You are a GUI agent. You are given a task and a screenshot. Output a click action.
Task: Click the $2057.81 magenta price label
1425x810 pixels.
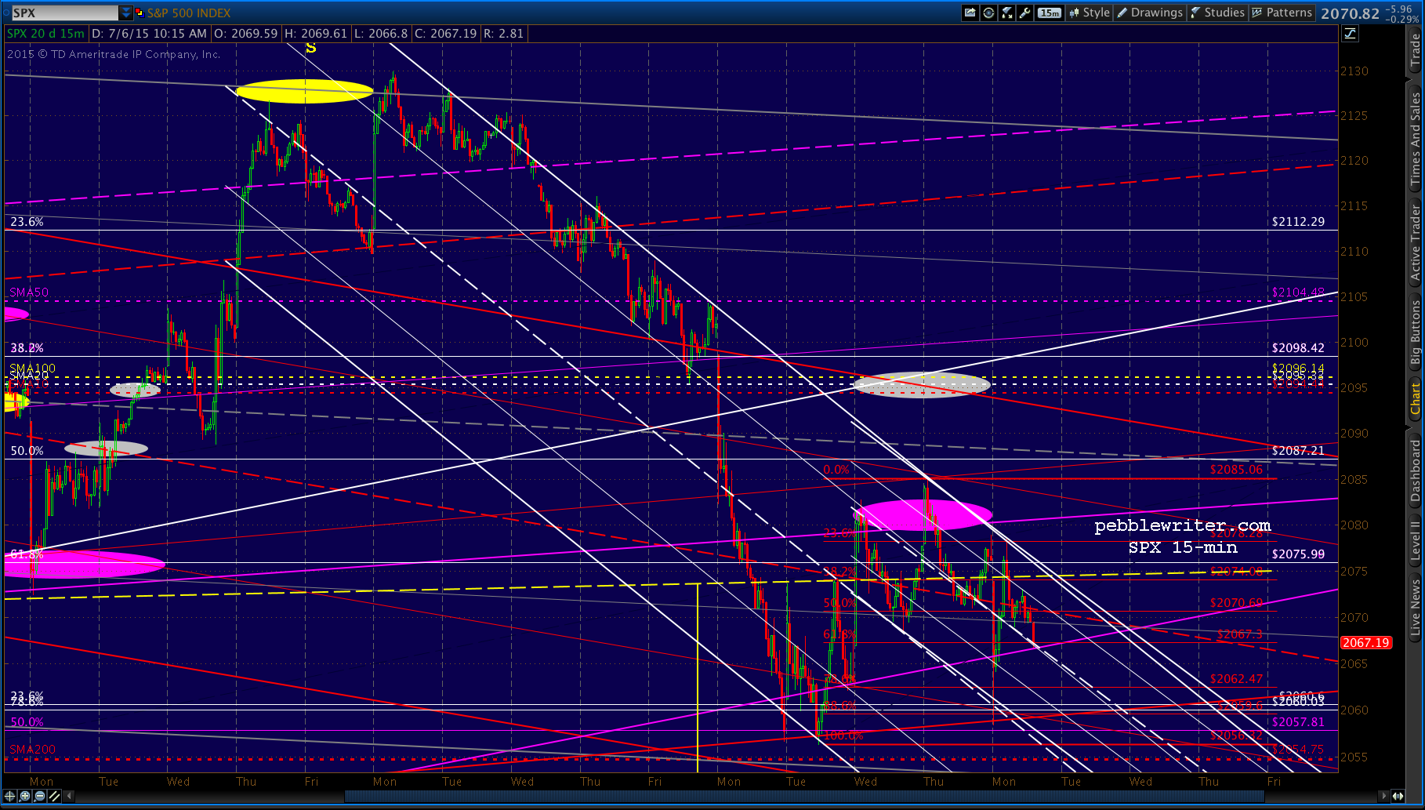[1298, 722]
